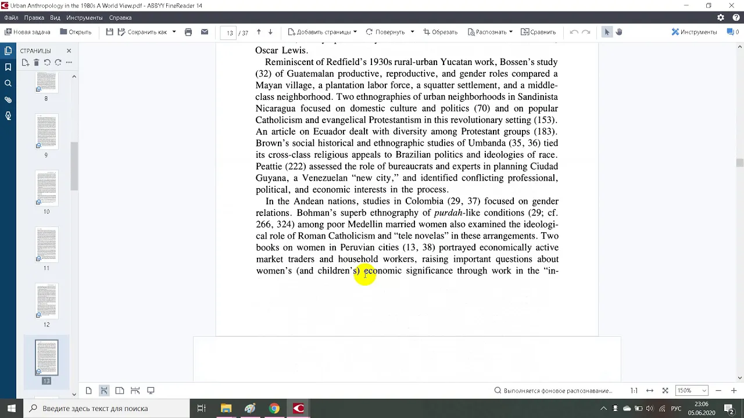Click best fit zoom icon
744x418 pixels.
pos(665,391)
